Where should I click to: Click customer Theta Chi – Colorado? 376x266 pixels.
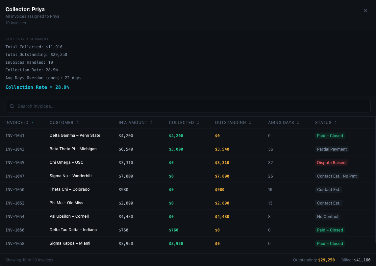click(69, 189)
